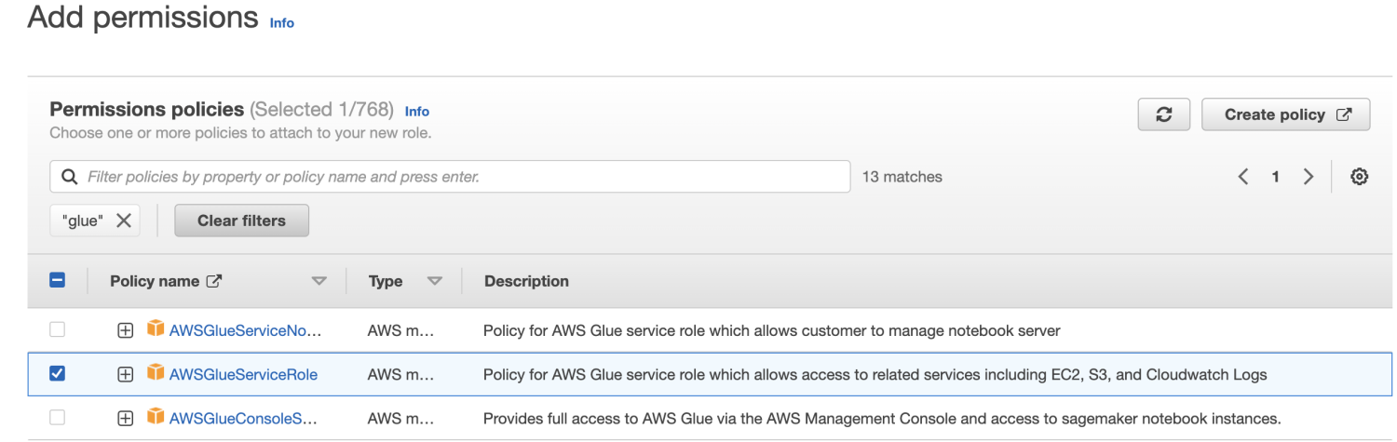Sort by the Type column arrow

(x=434, y=281)
